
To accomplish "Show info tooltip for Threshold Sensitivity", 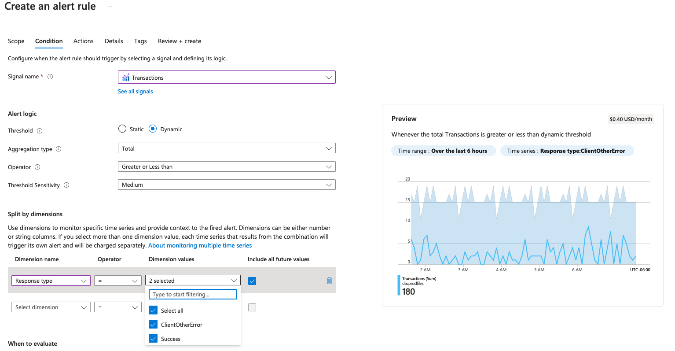I will (66, 185).
